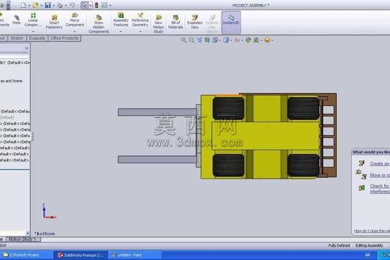Click the Undo icon
The width and height of the screenshot is (390, 260).
(x=72, y=5)
